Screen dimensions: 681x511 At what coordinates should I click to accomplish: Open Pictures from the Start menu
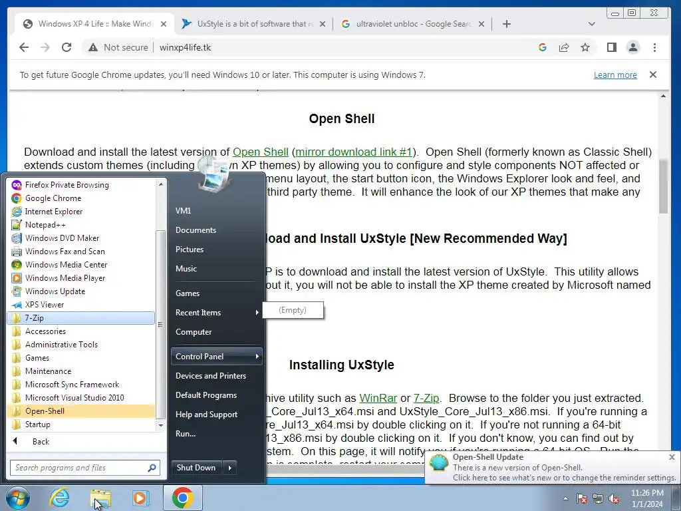click(216, 250)
